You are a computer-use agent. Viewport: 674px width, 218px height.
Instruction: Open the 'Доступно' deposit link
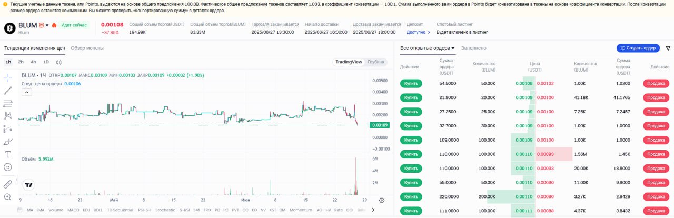419,32
